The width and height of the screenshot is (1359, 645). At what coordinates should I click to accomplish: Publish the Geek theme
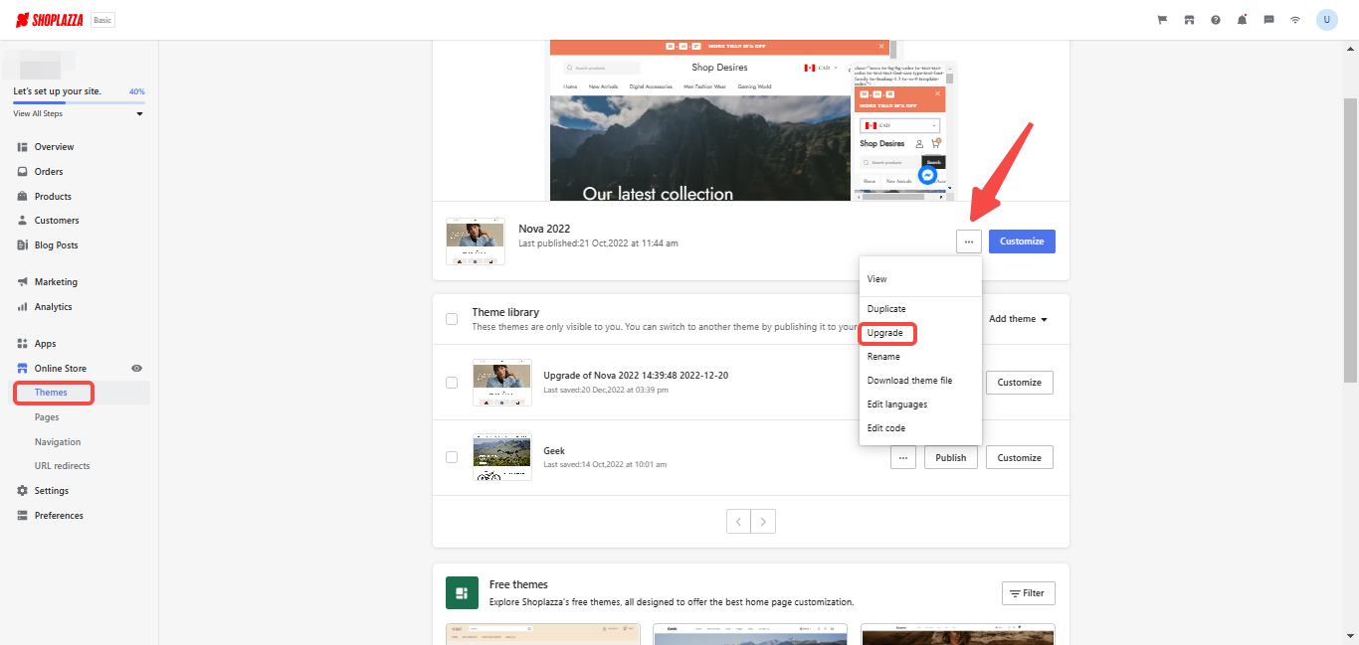point(951,458)
